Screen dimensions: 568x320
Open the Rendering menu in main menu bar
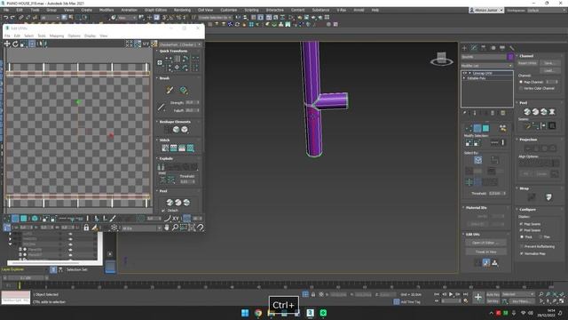(182, 10)
